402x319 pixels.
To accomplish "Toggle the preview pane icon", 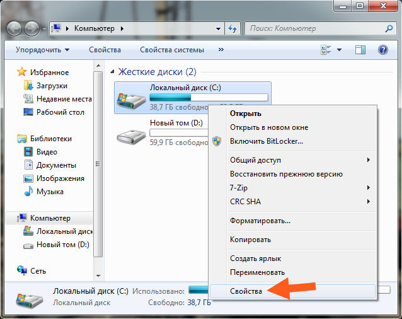I will (360, 50).
